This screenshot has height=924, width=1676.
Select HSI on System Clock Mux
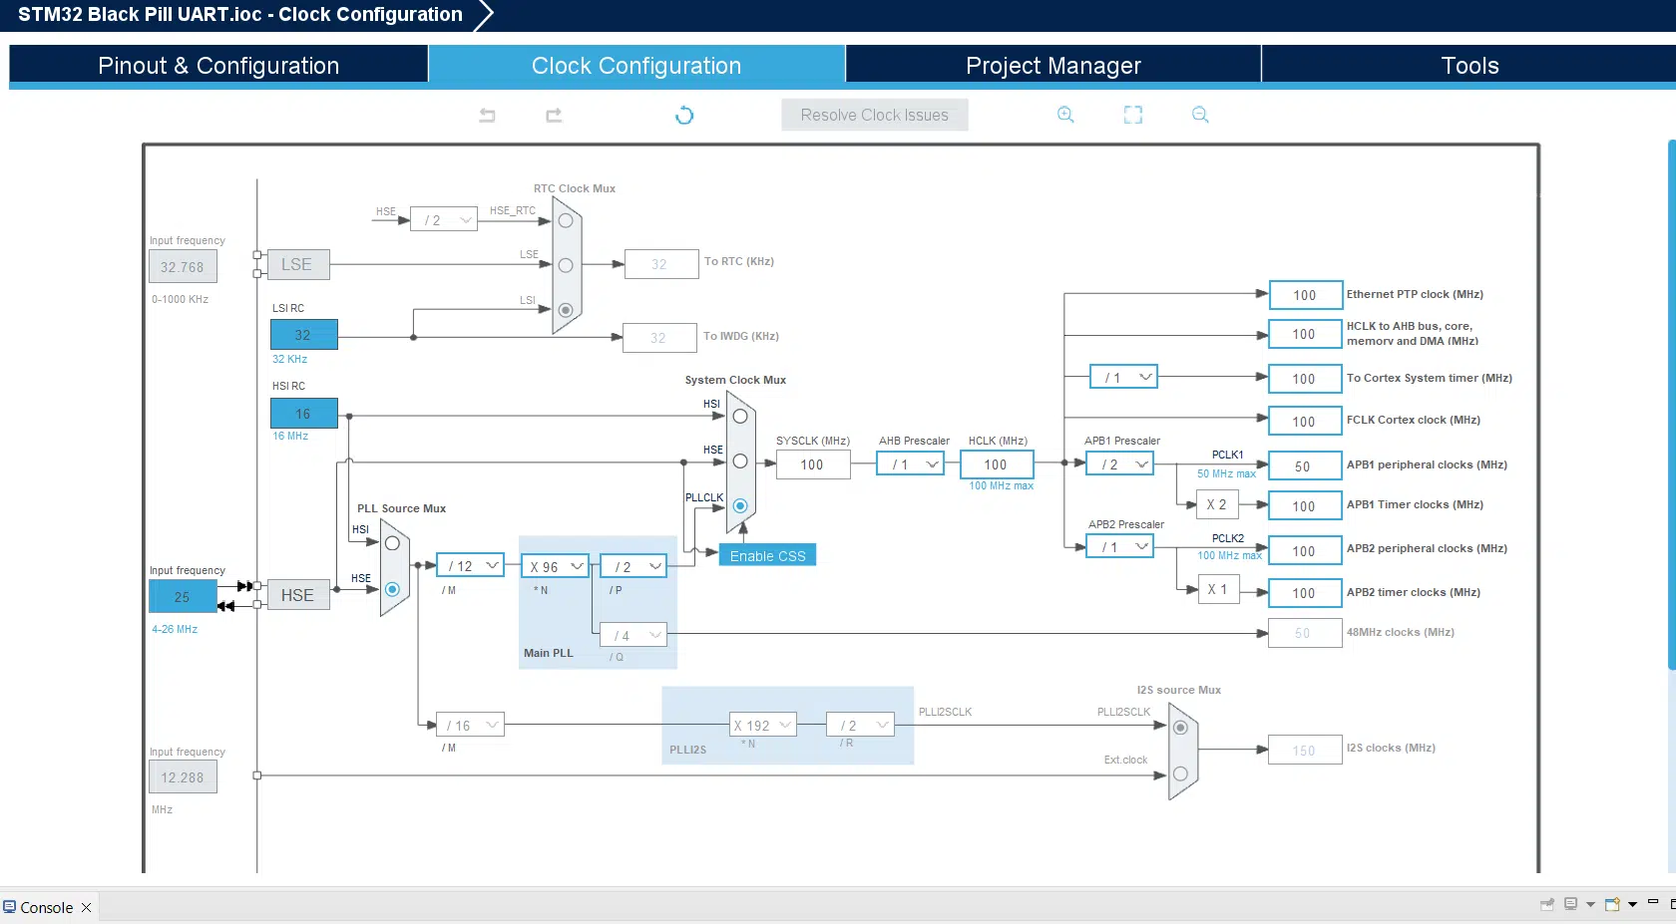(740, 417)
